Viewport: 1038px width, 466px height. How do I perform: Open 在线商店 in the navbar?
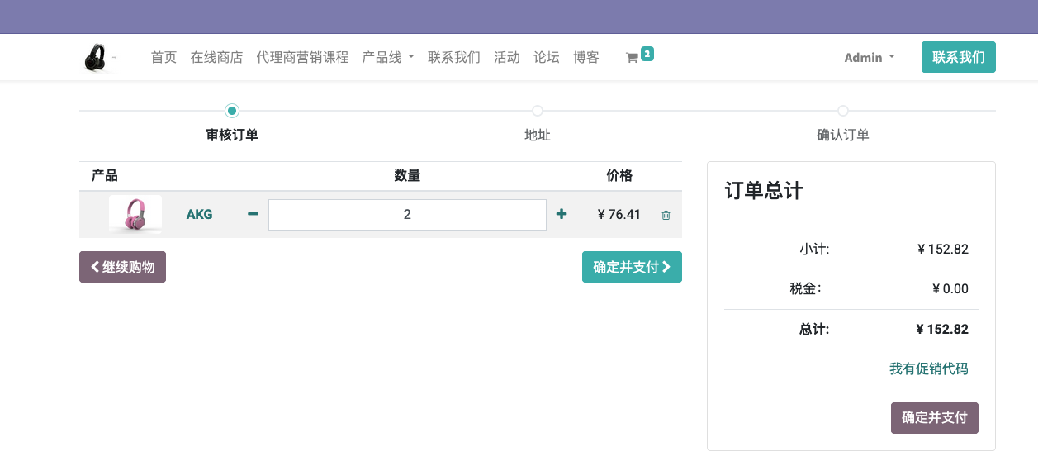click(x=216, y=57)
